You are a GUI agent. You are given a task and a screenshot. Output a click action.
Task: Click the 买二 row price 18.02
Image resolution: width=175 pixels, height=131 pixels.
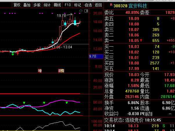(x=134, y=52)
